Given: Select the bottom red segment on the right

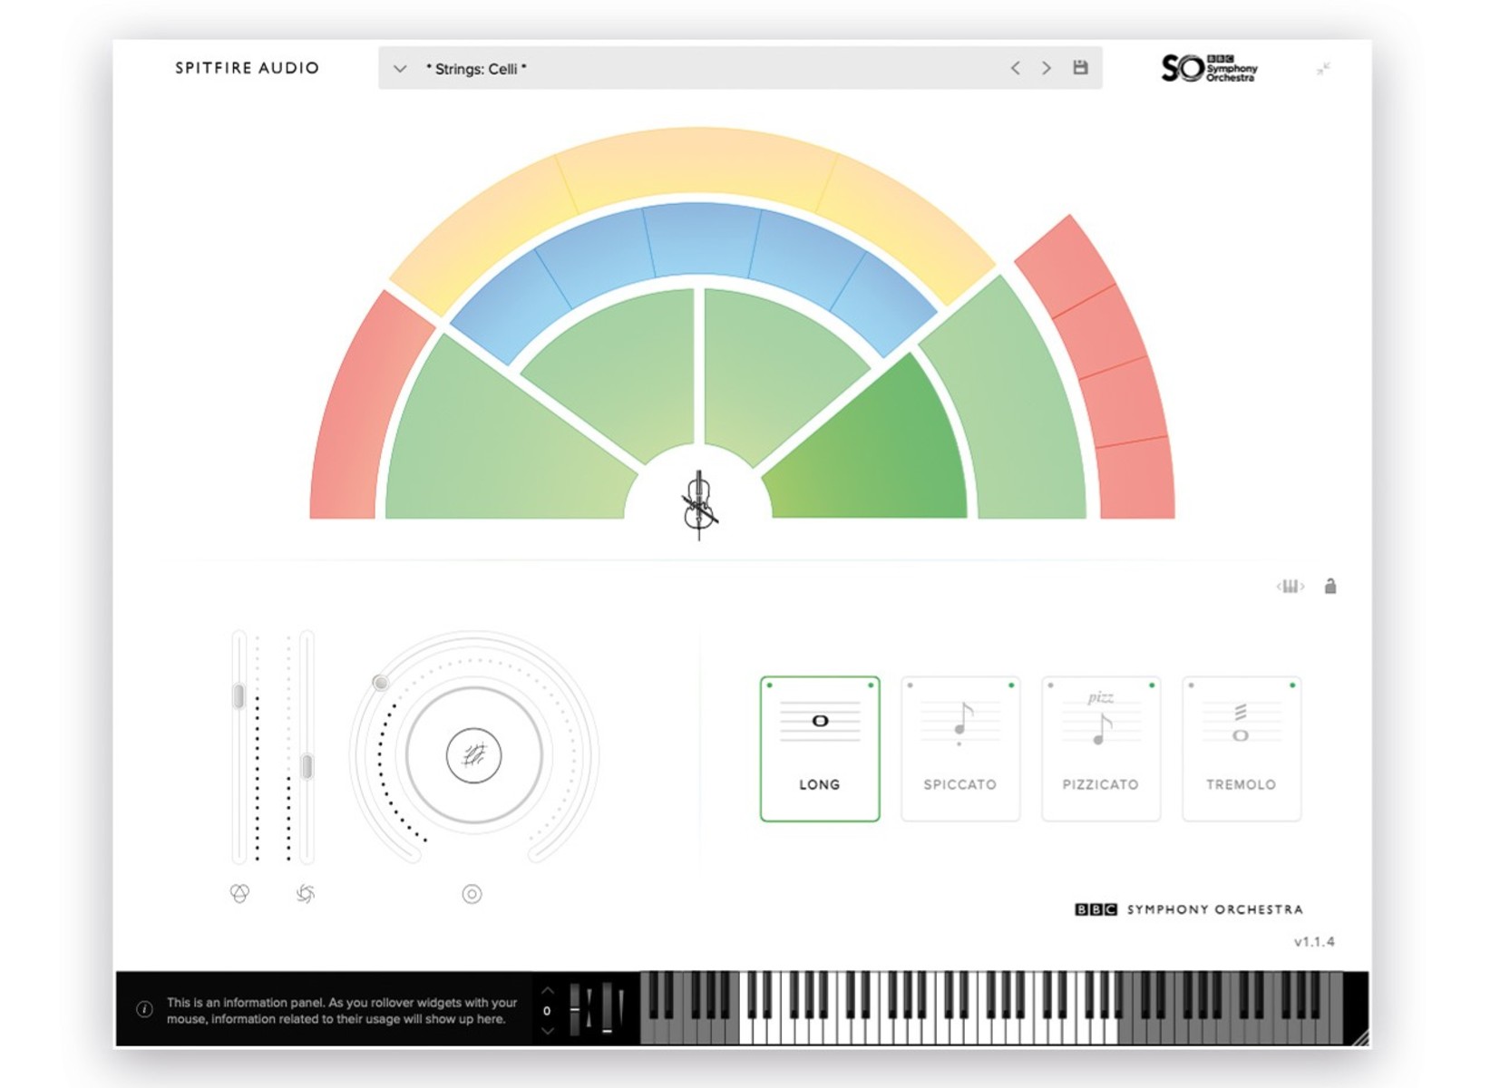Looking at the screenshot, I should [1135, 479].
